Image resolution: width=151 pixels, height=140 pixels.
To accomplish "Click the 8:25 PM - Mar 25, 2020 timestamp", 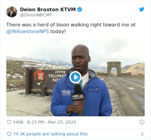I will pyautogui.click(x=52, y=122).
